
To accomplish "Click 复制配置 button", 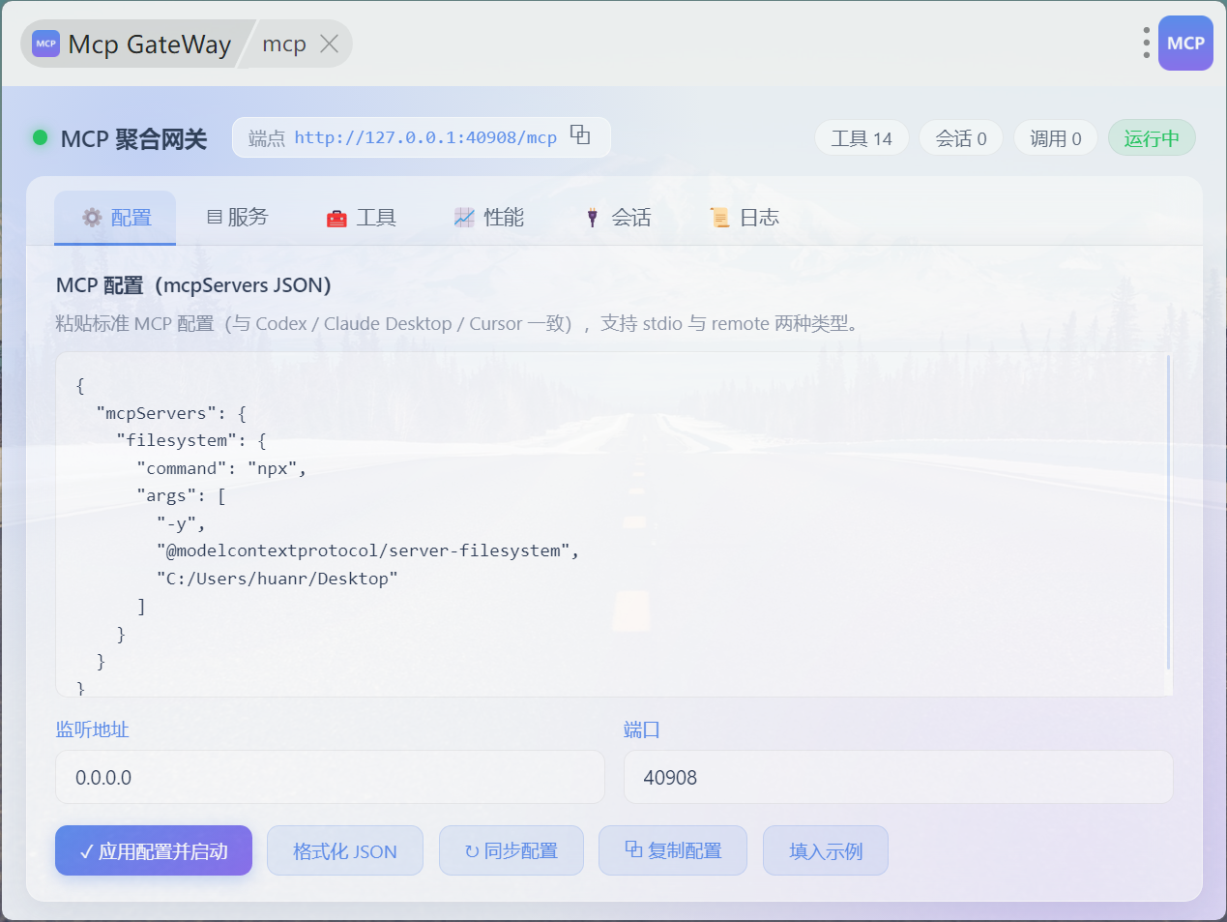I will (x=673, y=850).
